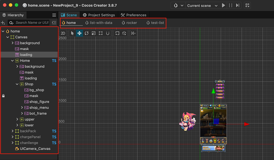Activate the Rotate transform tool
Image resolution: width=274 pixels, height=160 pixels.
click(86, 33)
